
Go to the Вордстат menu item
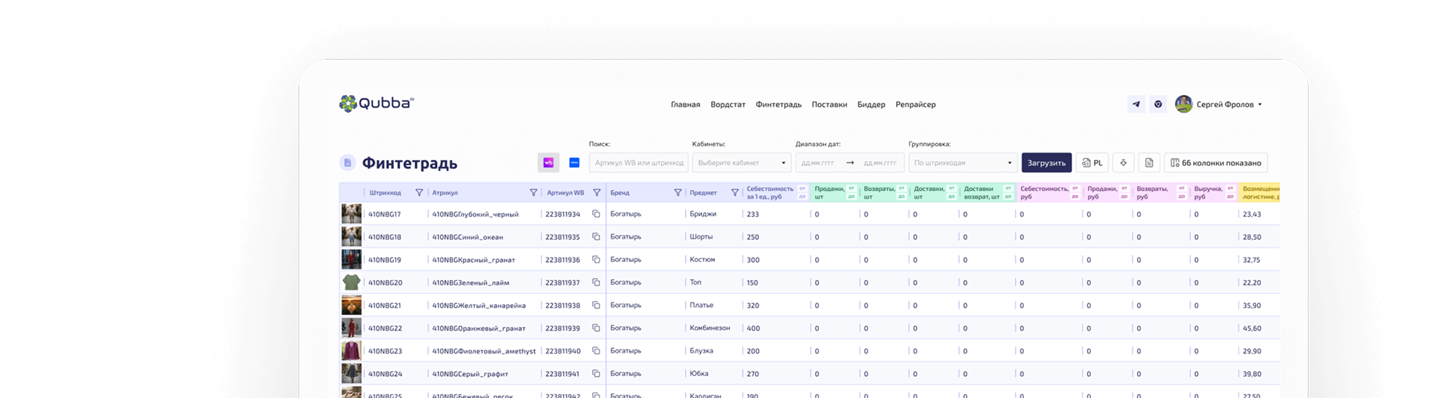(728, 105)
